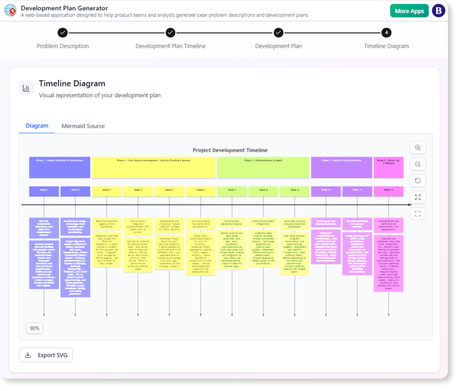Zoom out of the timeline diagram
The width and height of the screenshot is (459, 391).
pos(418,164)
